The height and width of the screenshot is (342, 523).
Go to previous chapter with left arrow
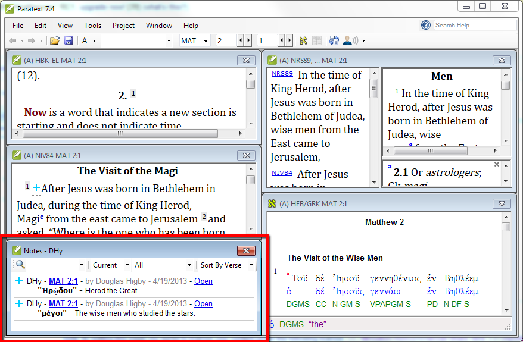coord(241,40)
